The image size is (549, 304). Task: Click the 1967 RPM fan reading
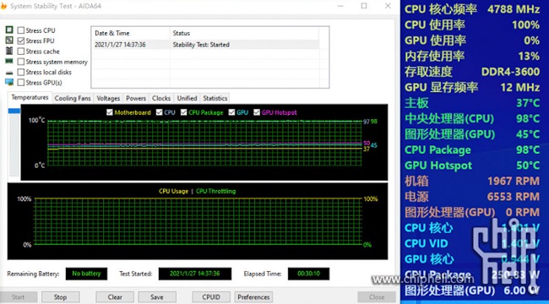tap(514, 181)
